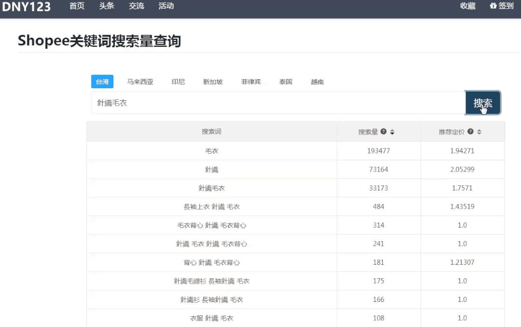Screen dimensions: 521x327
Task: Open the 签到 gift check-in
Action: (502, 6)
